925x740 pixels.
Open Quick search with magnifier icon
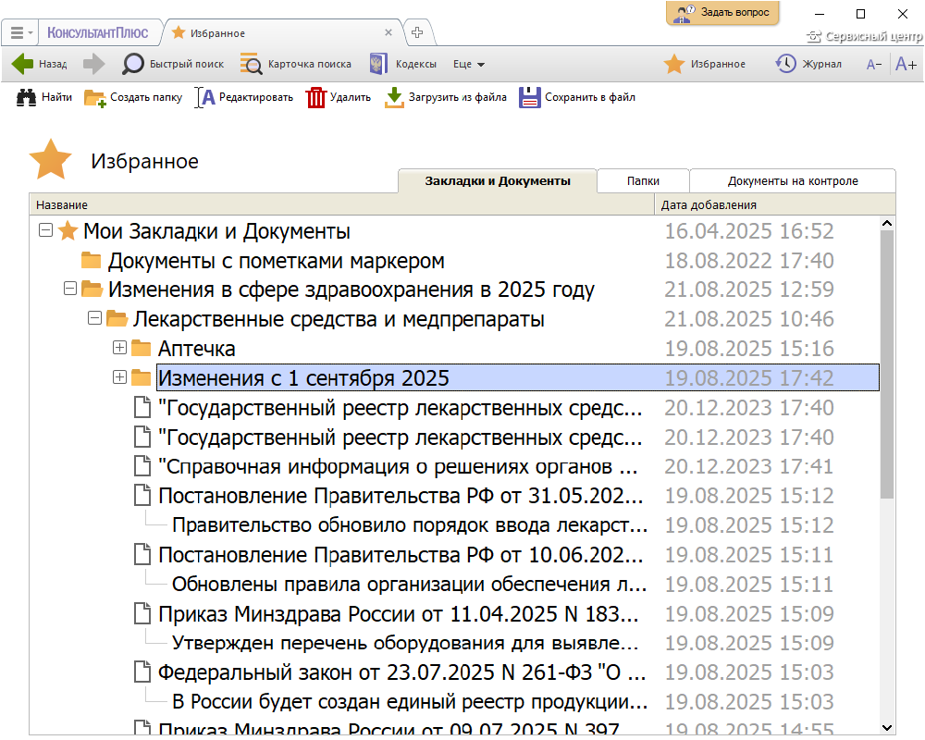tap(134, 64)
